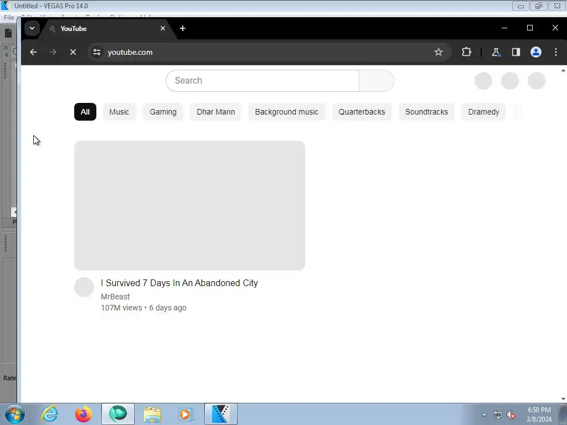This screenshot has height=425, width=567.
Task: Open the MrBeast channel link
Action: pos(115,297)
